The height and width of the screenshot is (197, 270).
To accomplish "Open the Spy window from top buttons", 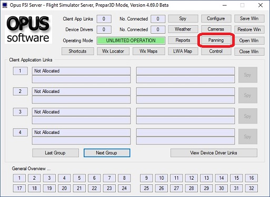I will pos(183,18).
